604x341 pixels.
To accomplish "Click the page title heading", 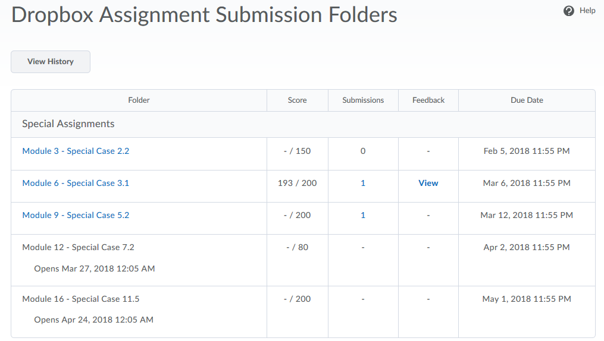I will pyautogui.click(x=204, y=15).
